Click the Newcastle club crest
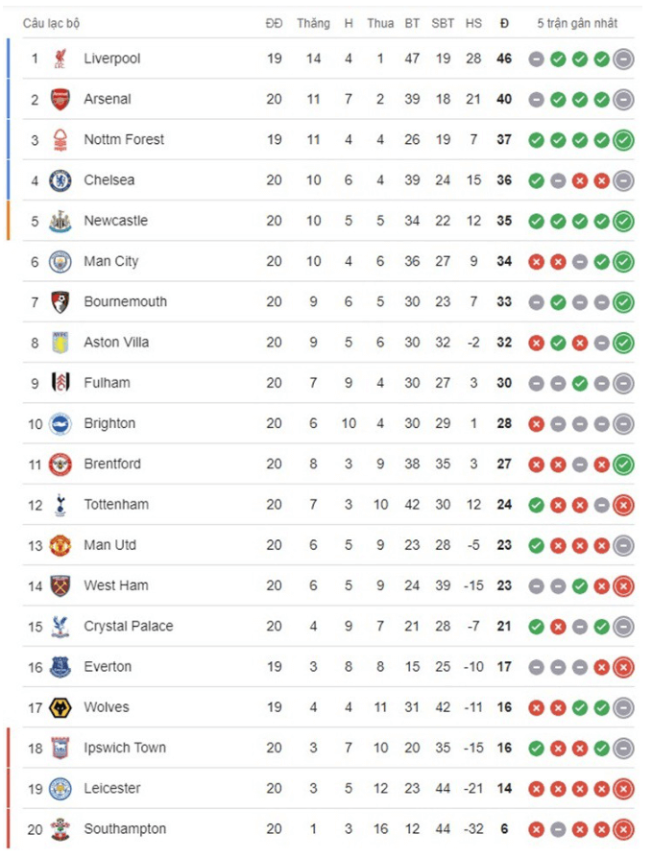Screen dimensions: 652x858 (60, 221)
